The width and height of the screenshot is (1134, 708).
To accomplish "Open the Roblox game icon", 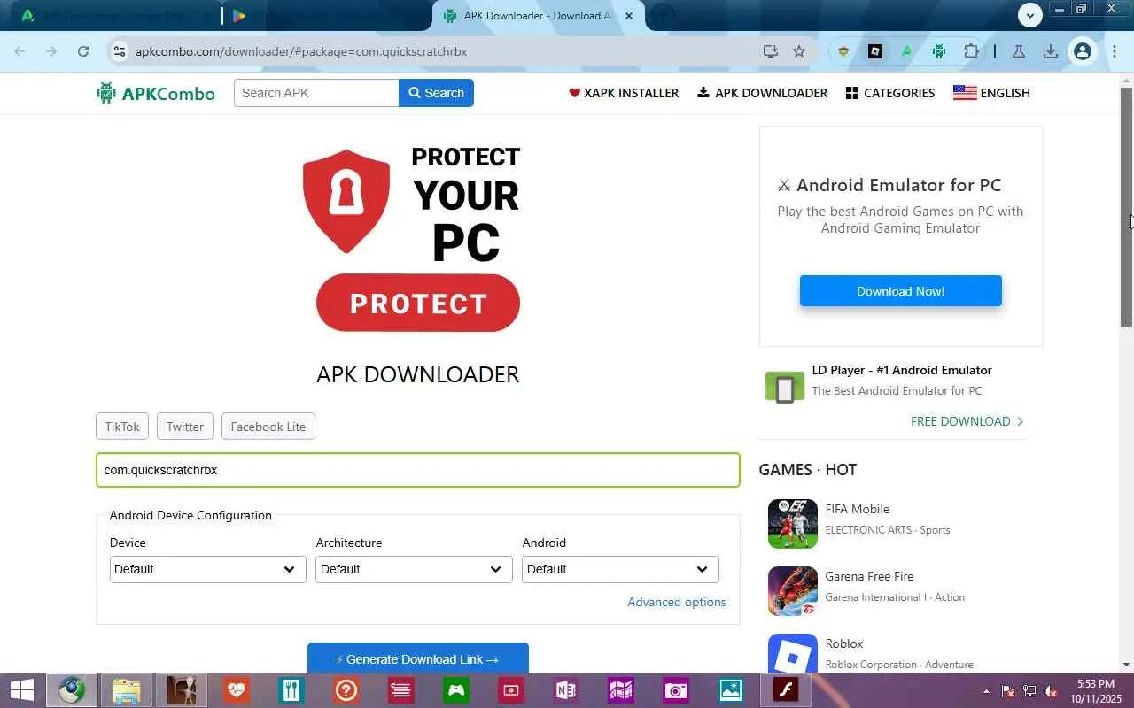I will click(x=793, y=653).
